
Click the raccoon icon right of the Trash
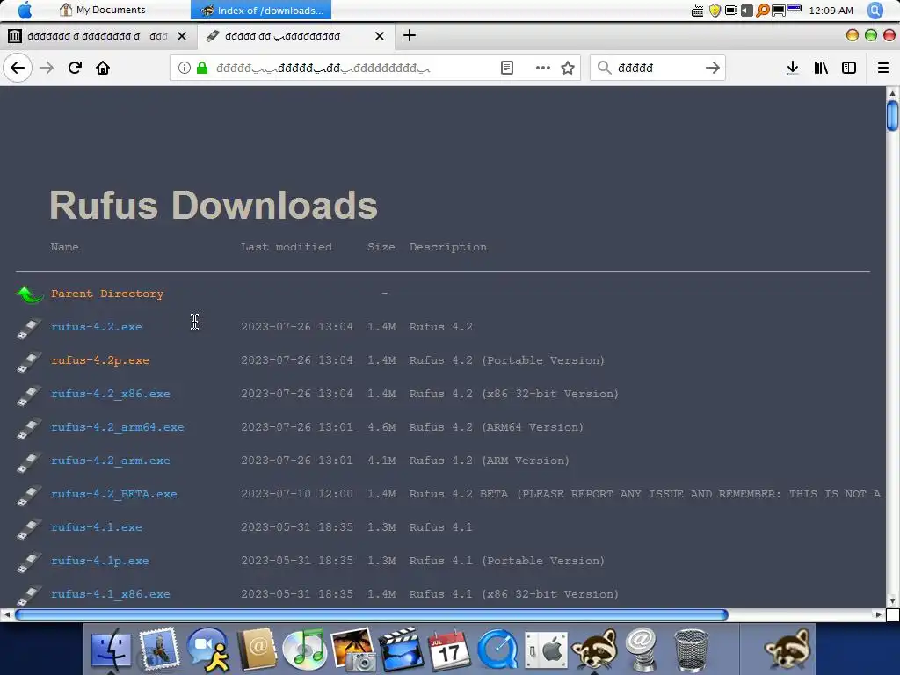787,650
